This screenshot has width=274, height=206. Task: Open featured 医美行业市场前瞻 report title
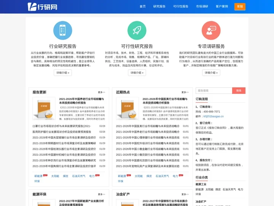pyautogui.click(x=165, y=101)
